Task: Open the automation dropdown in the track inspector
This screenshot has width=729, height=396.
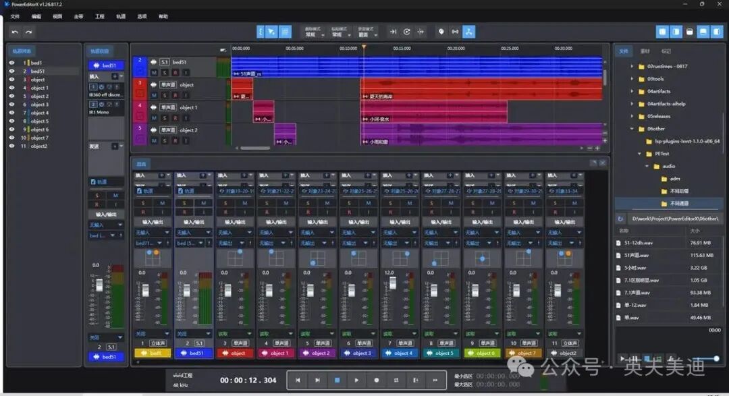Action: click(106, 337)
